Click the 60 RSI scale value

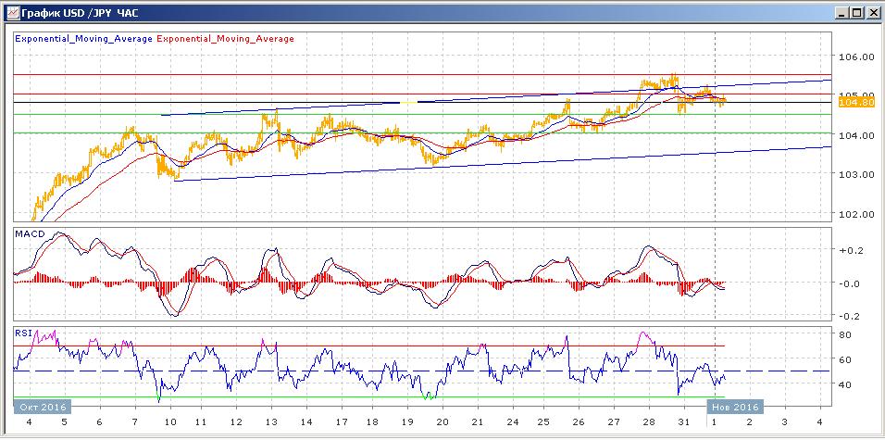(x=845, y=359)
